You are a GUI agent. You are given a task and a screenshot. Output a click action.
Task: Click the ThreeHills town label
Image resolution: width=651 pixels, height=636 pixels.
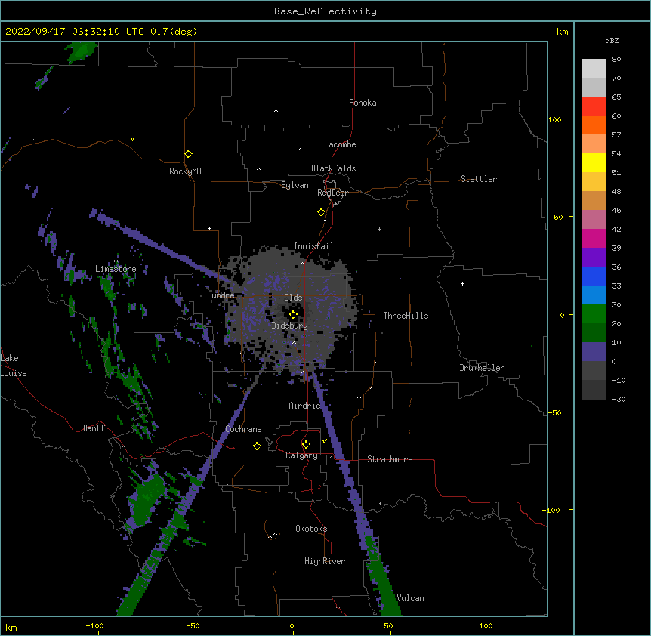pyautogui.click(x=406, y=316)
